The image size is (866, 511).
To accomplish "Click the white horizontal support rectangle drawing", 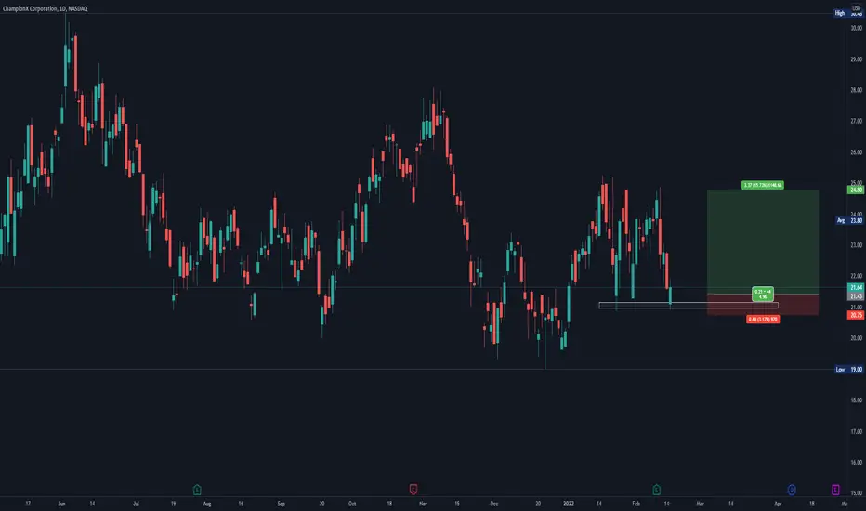I will pos(689,305).
